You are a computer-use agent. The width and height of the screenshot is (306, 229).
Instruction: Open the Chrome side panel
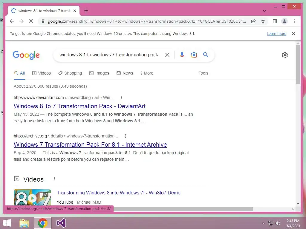275,21
